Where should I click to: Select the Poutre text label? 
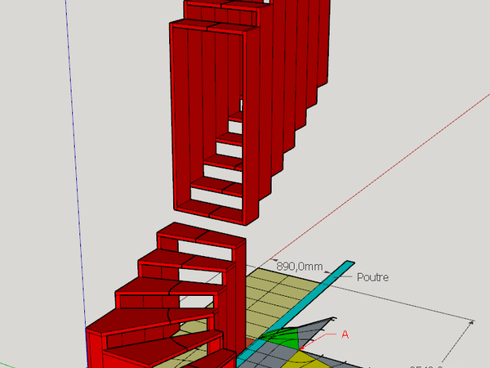[x=372, y=277]
